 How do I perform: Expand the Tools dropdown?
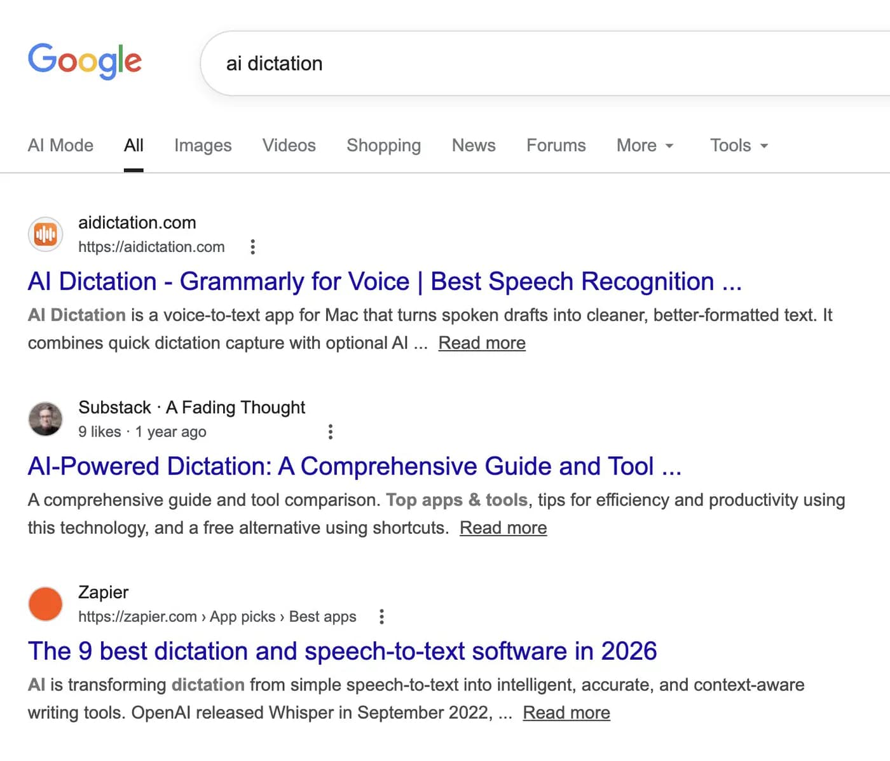coord(739,146)
